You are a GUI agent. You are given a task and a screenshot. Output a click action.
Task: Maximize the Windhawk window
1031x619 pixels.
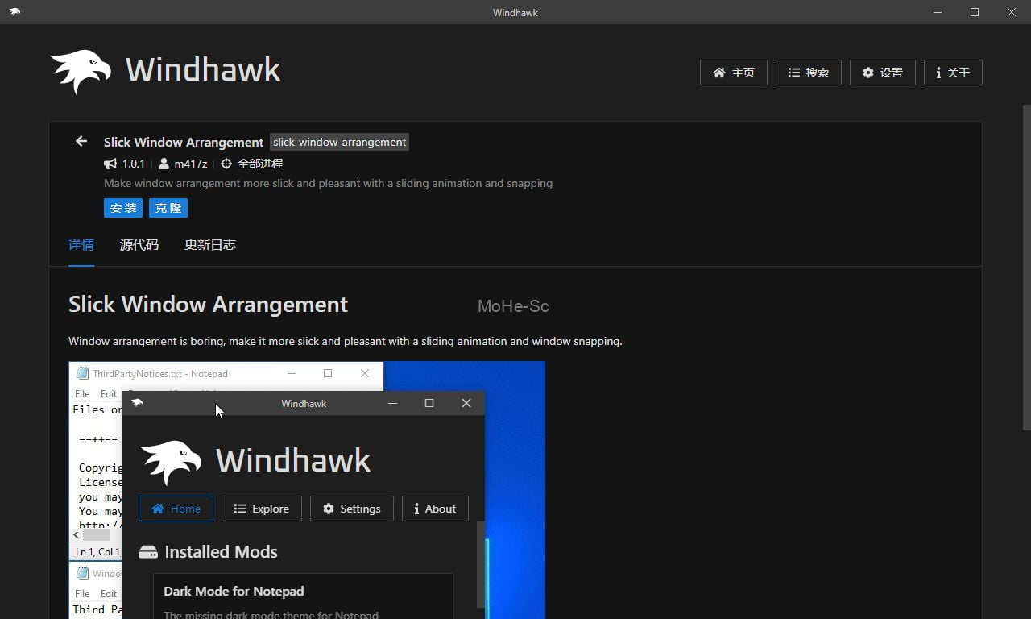(x=975, y=12)
